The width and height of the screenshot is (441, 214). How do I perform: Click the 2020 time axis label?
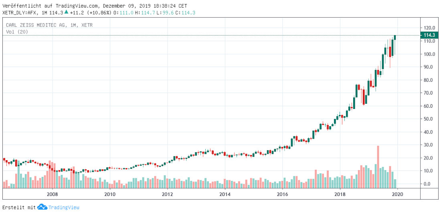point(397,194)
